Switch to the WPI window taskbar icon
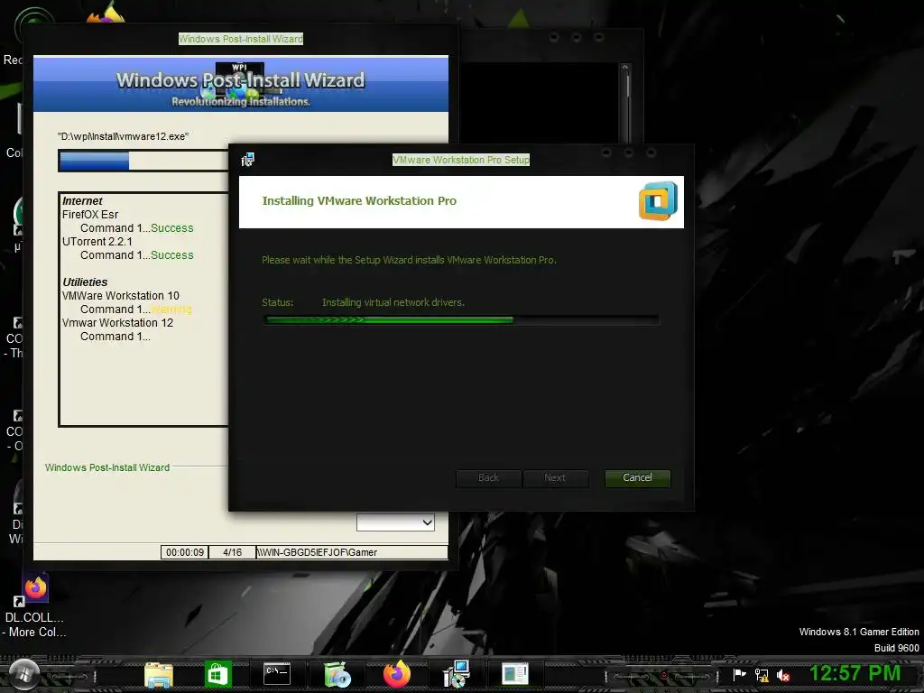This screenshot has height=693, width=924. 515,673
